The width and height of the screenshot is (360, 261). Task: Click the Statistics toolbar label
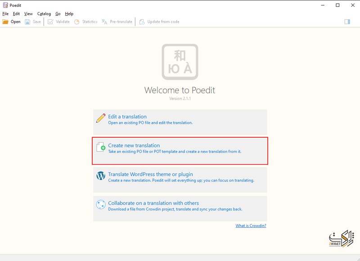[90, 22]
